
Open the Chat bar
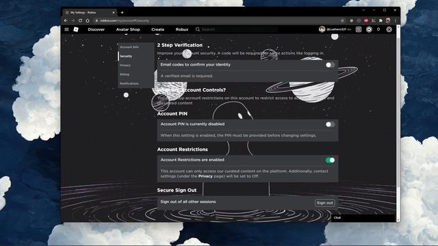[x=363, y=217]
